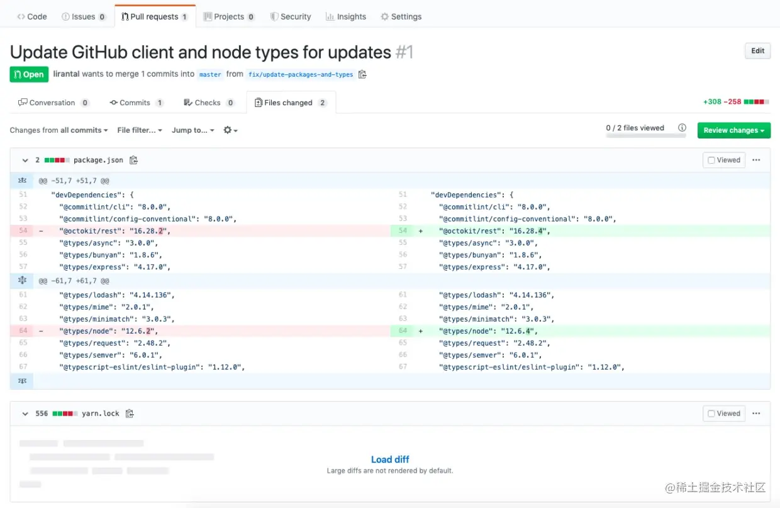Click Load diff for yarn.lock
The width and height of the screenshot is (780, 508).
tap(390, 460)
